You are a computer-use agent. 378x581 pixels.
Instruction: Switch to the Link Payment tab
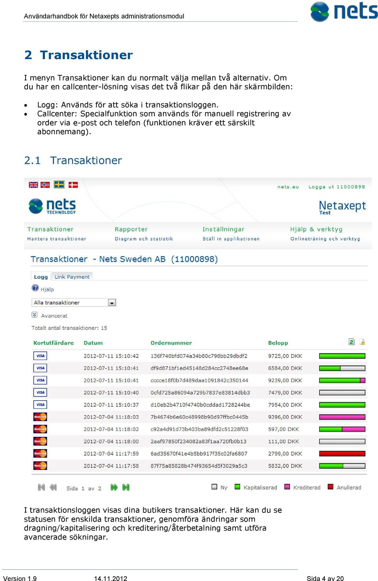tap(72, 277)
